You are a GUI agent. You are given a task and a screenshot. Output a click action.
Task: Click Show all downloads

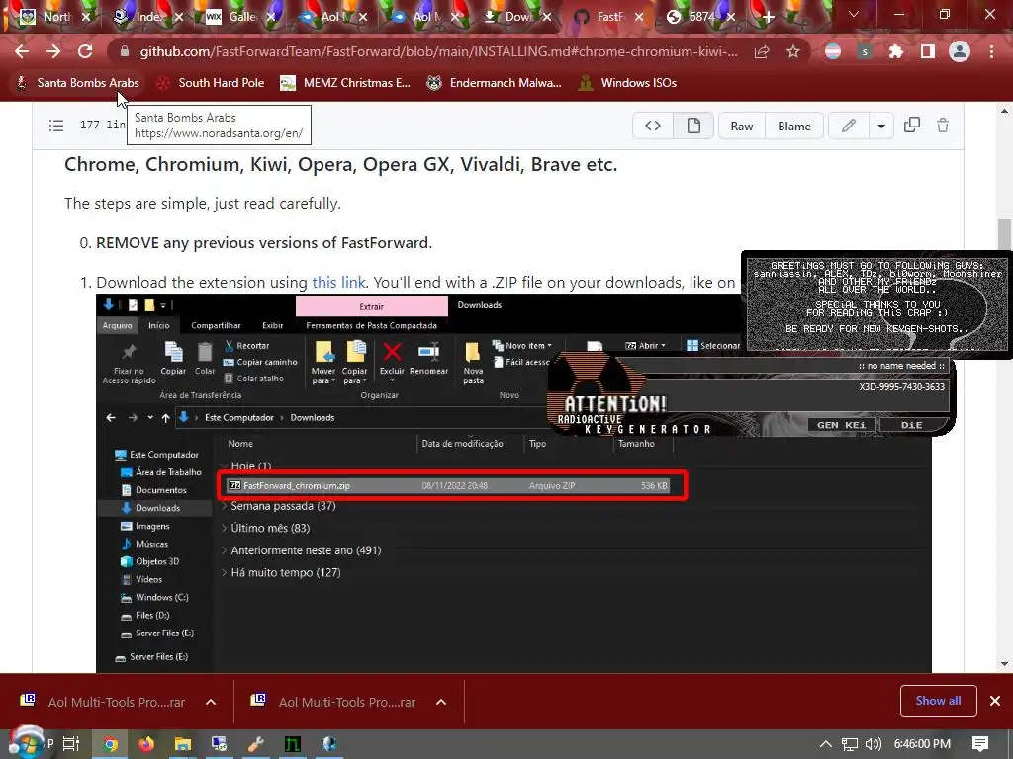(938, 701)
